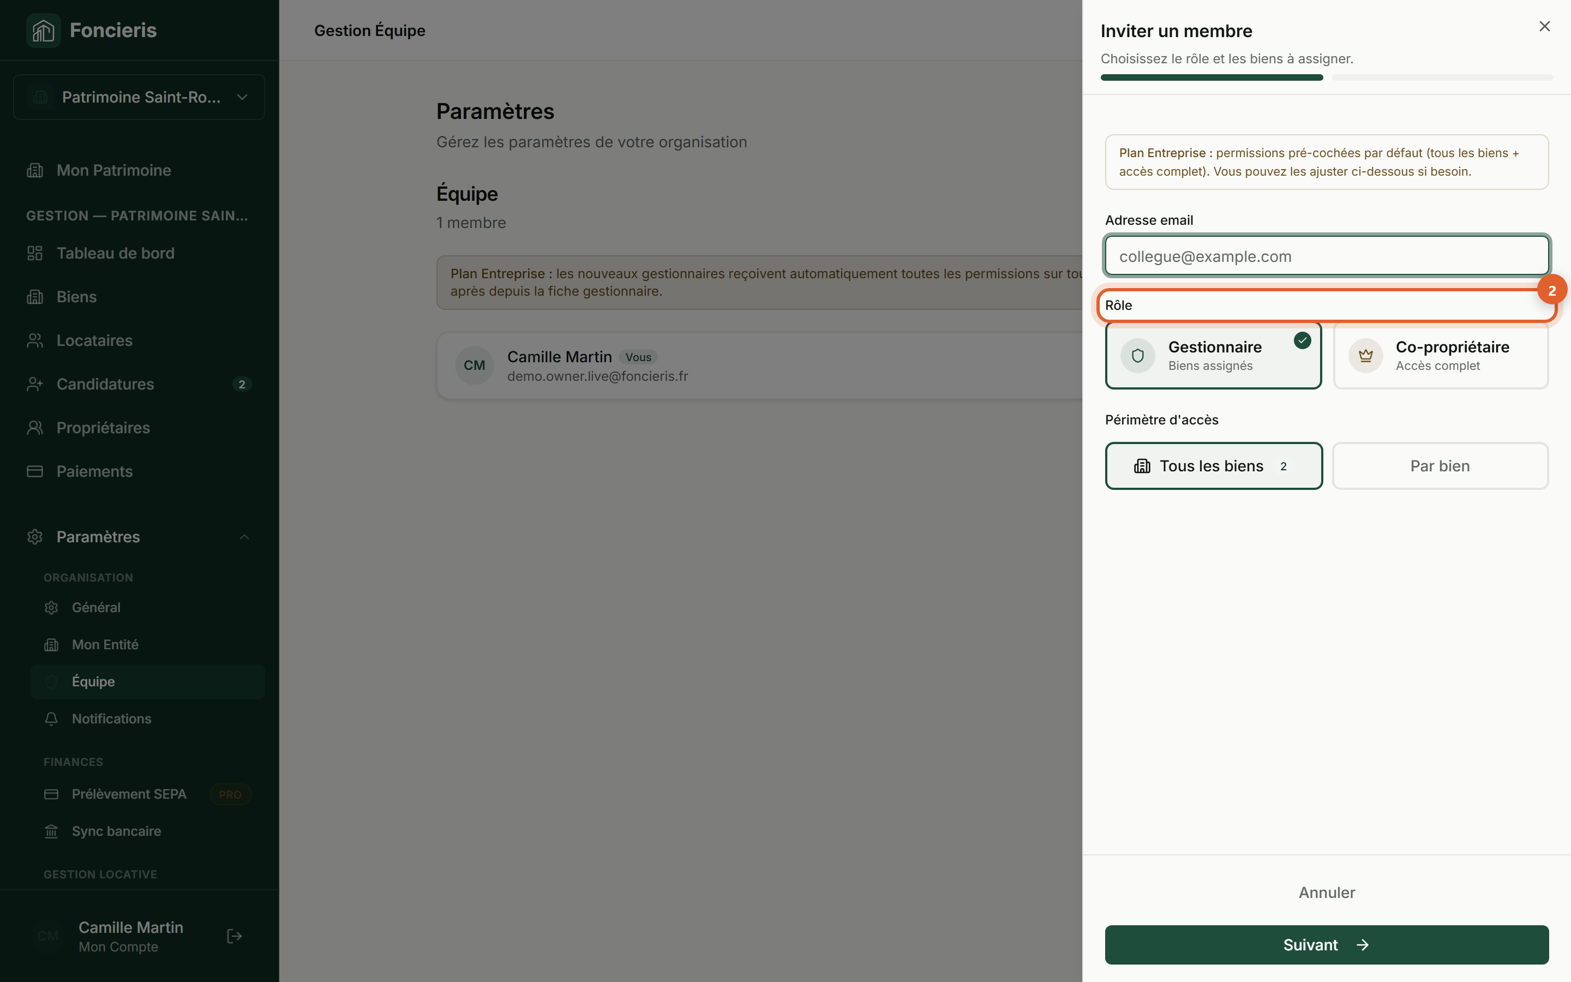Go to Tableau de bord
The image size is (1571, 982).
tap(139, 253)
